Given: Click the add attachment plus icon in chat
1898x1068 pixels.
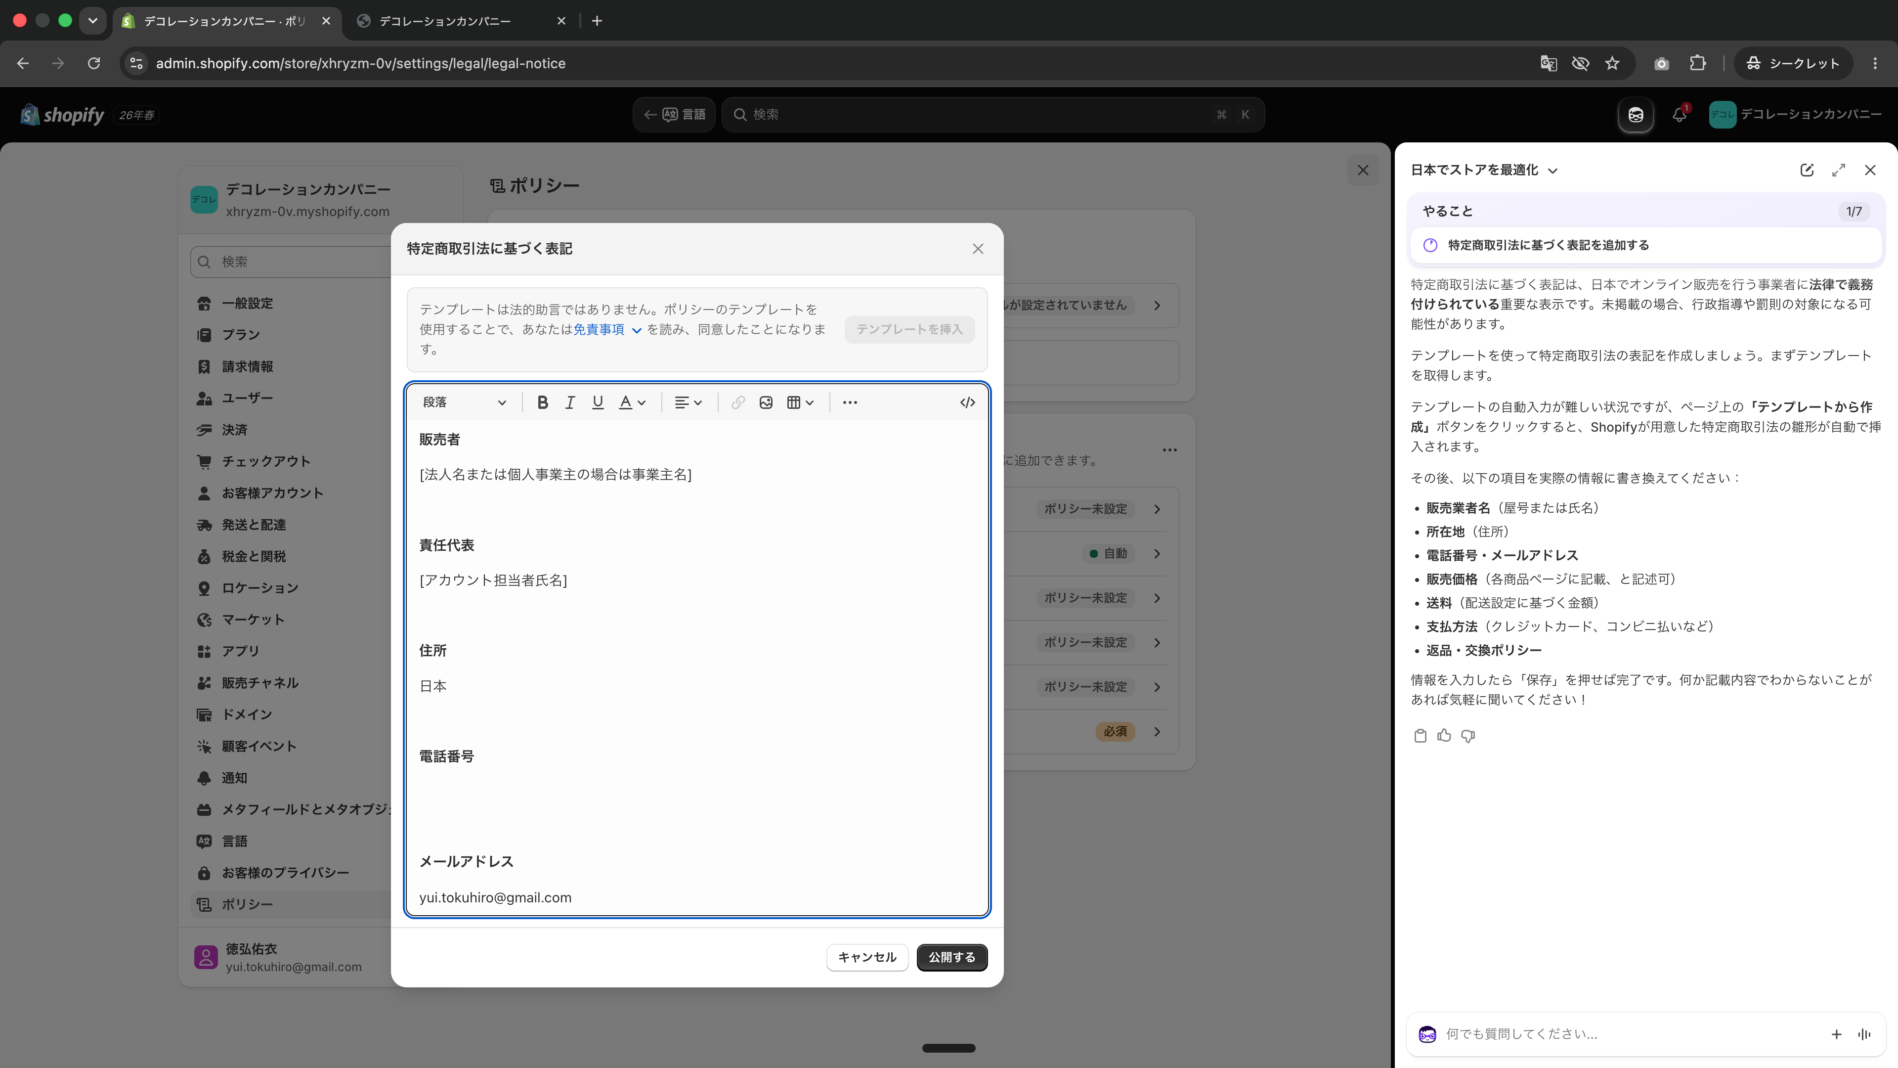Looking at the screenshot, I should tap(1836, 1034).
